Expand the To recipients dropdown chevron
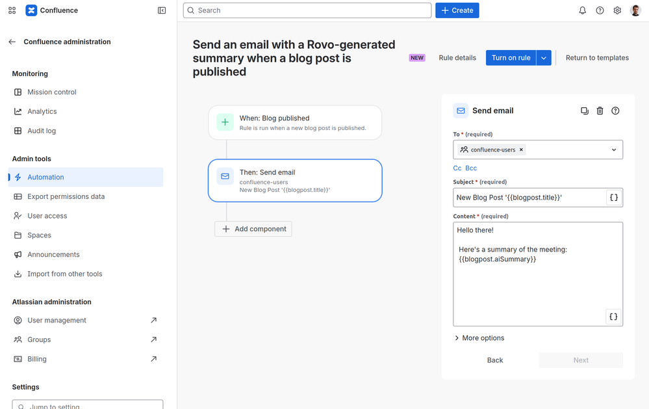Viewport: 649px width, 409px height. pos(614,150)
